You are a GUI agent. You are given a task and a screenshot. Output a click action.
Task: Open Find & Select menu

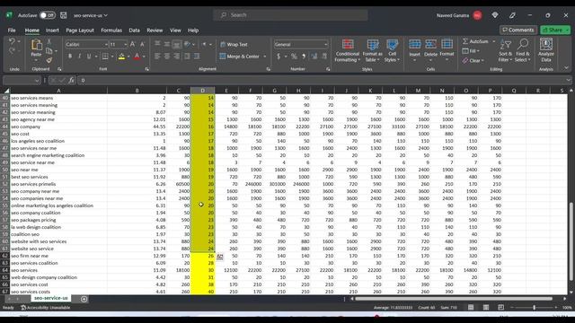(523, 50)
